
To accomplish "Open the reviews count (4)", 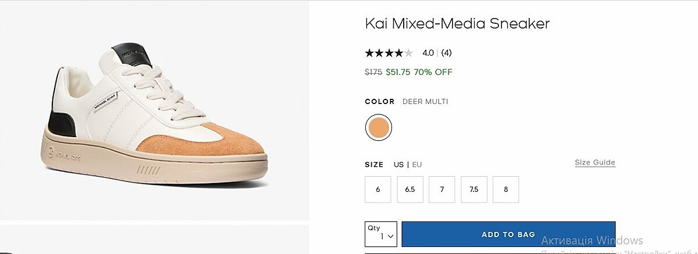I will pos(446,53).
